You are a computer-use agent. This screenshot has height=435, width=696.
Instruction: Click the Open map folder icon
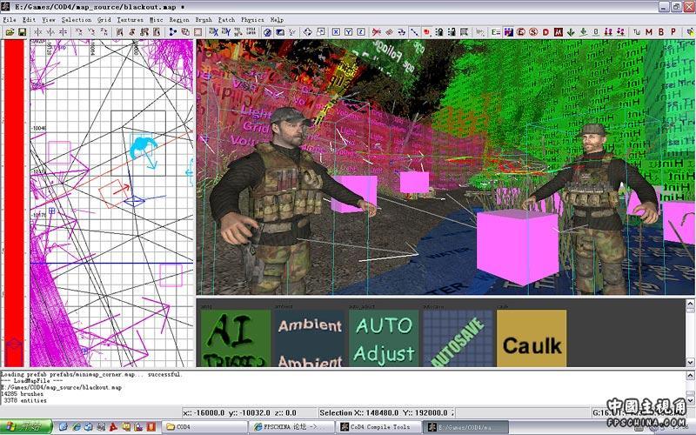10,32
